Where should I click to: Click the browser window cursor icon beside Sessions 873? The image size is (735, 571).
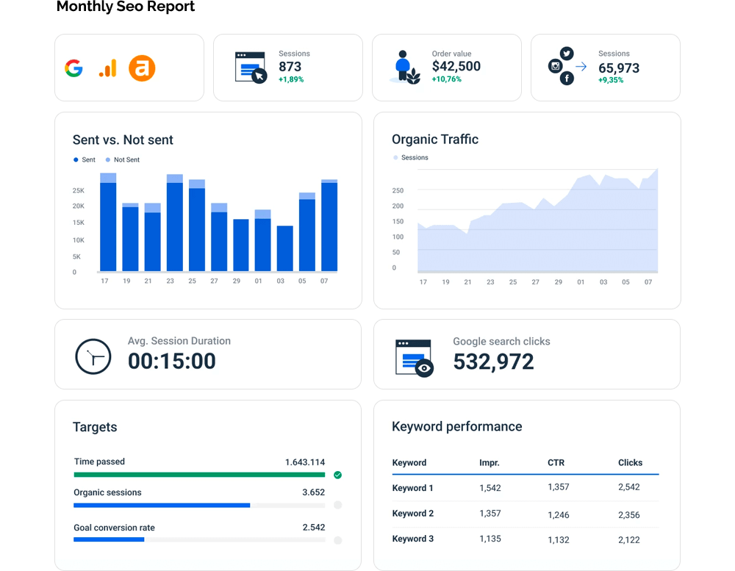tap(251, 68)
